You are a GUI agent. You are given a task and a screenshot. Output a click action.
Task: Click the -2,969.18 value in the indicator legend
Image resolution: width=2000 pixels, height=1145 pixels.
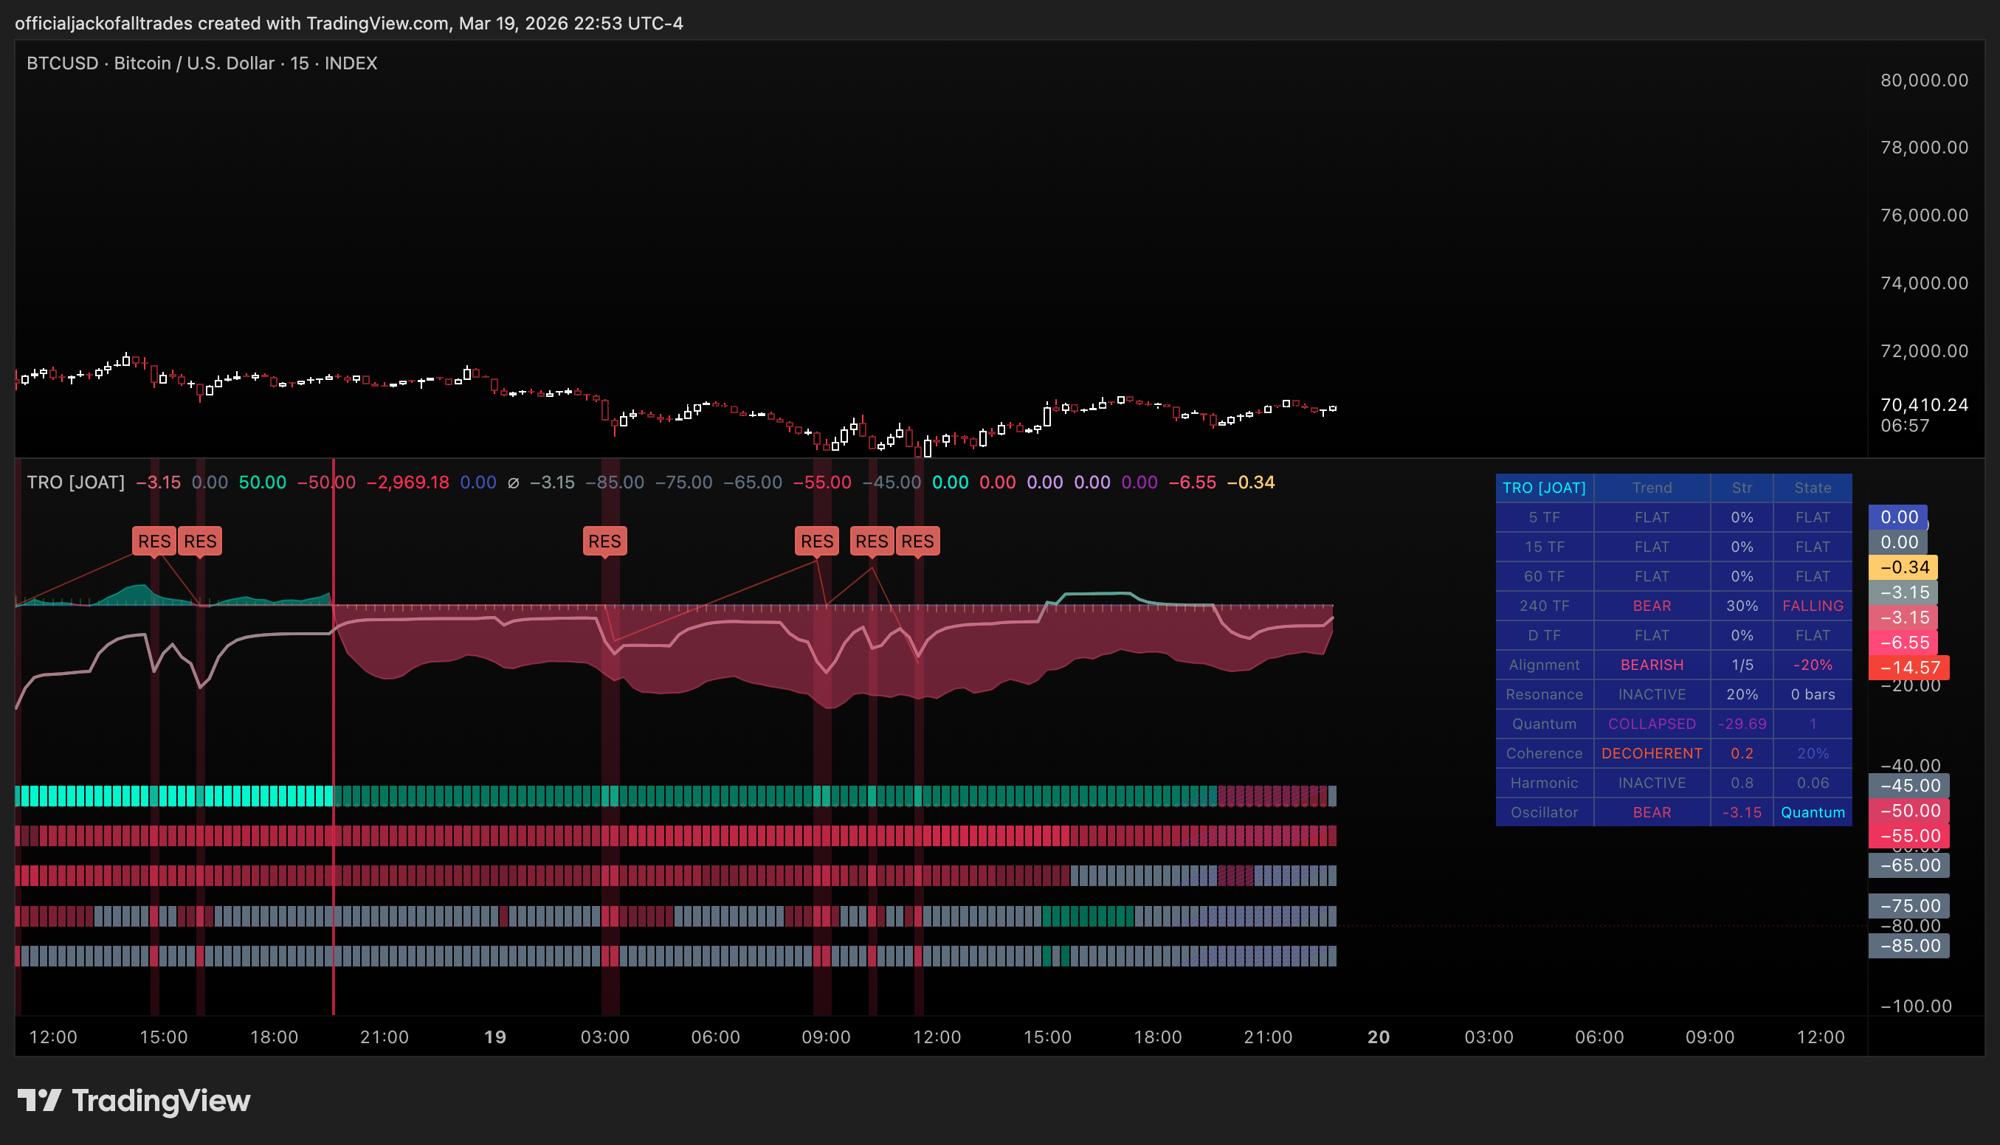pyautogui.click(x=408, y=482)
